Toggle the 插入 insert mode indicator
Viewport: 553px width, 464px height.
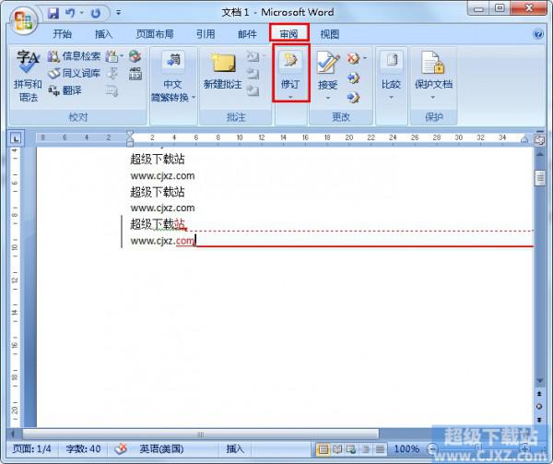click(x=235, y=449)
